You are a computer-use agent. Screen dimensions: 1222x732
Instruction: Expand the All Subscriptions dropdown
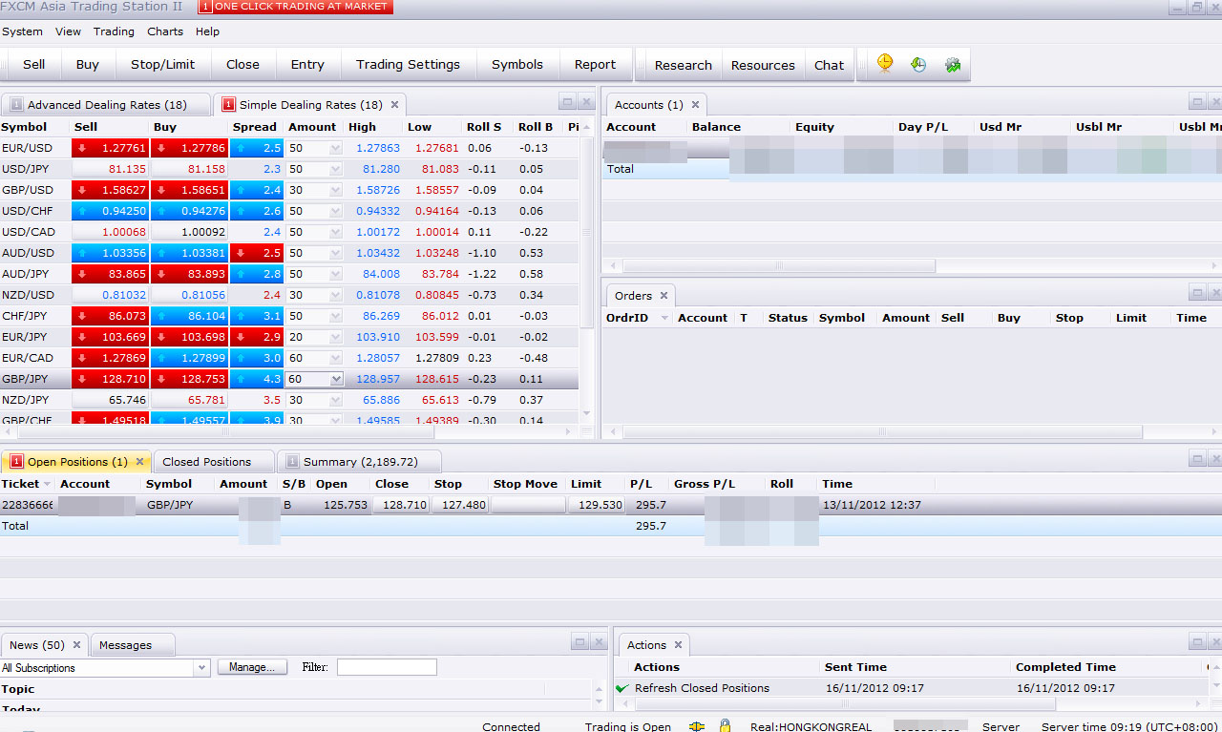tap(201, 668)
